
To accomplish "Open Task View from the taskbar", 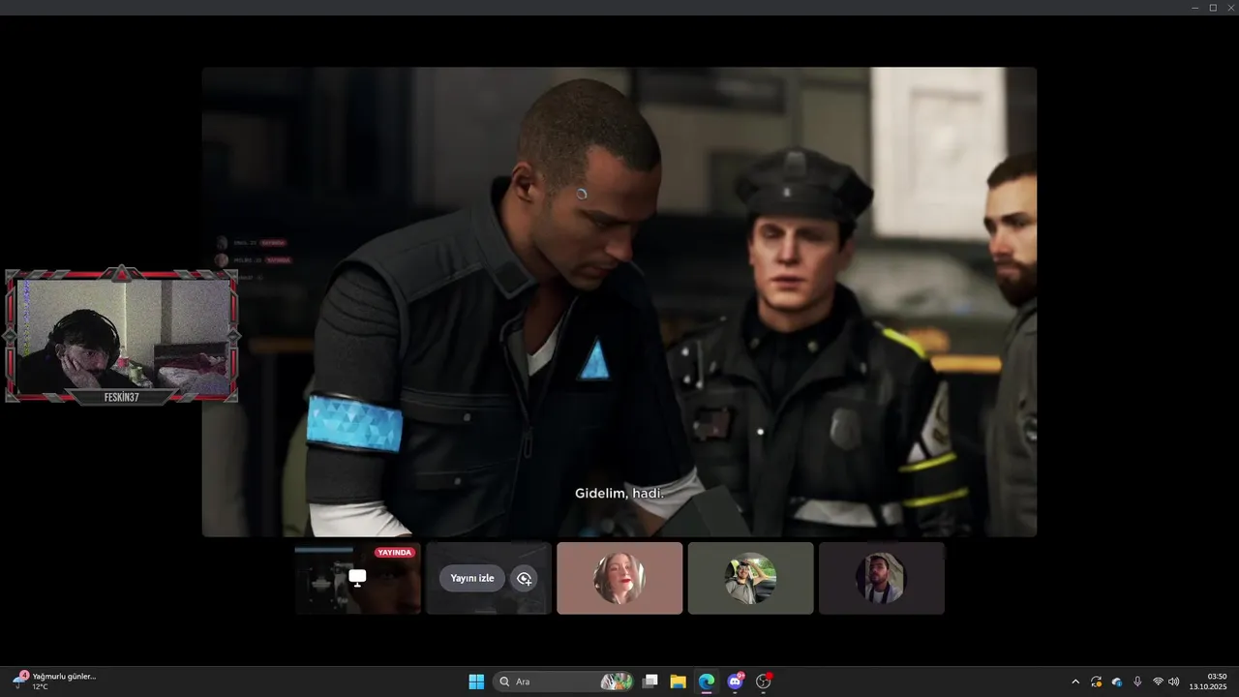I will [650, 682].
